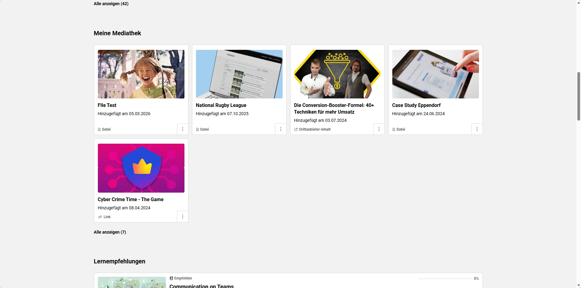Viewport: 581px width, 288px height.
Task: Click the vertical page scrollbar thumb
Action: 579,96
